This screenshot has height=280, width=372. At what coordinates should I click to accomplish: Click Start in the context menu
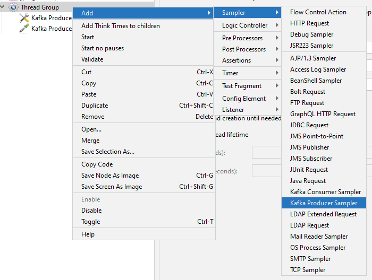88,37
